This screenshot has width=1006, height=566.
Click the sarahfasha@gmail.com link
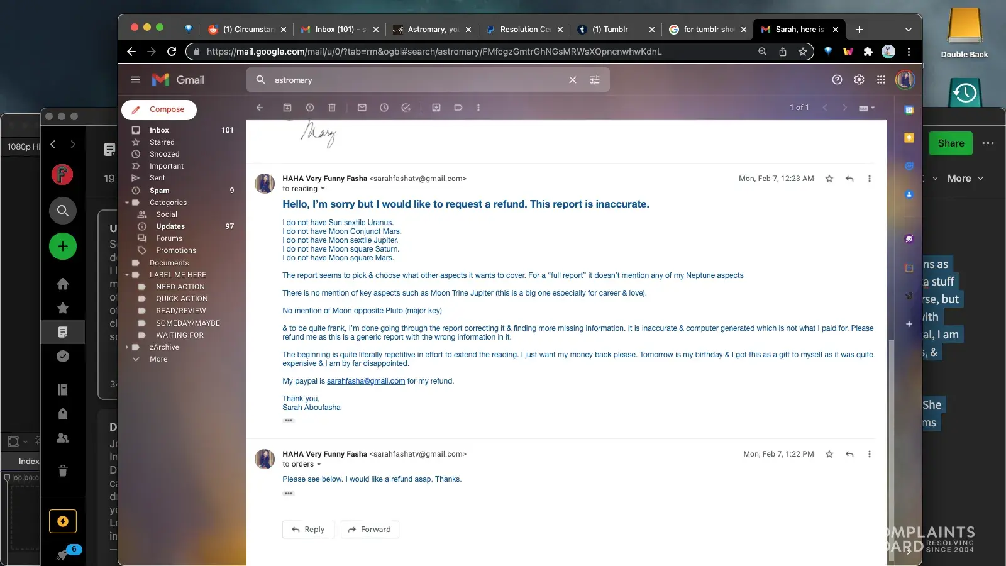[365, 381]
